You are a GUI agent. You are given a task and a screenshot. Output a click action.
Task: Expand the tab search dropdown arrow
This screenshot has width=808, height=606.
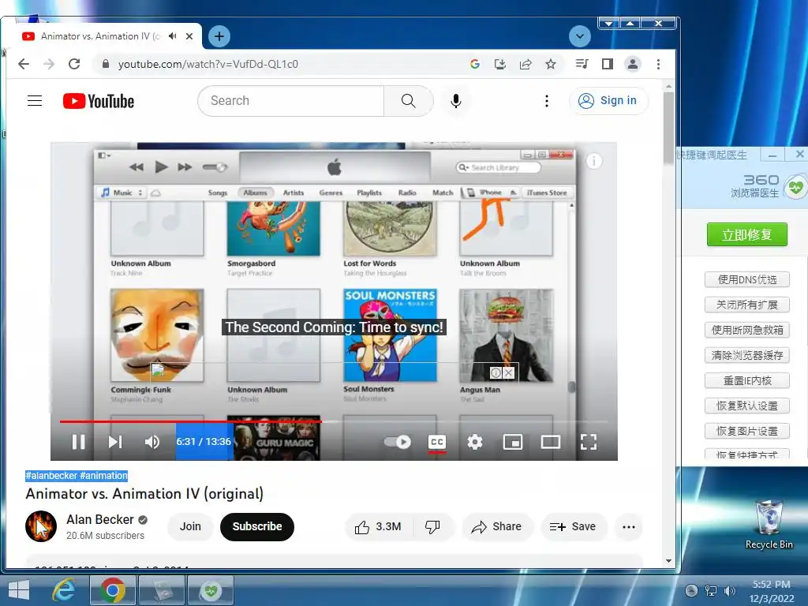[x=580, y=36]
